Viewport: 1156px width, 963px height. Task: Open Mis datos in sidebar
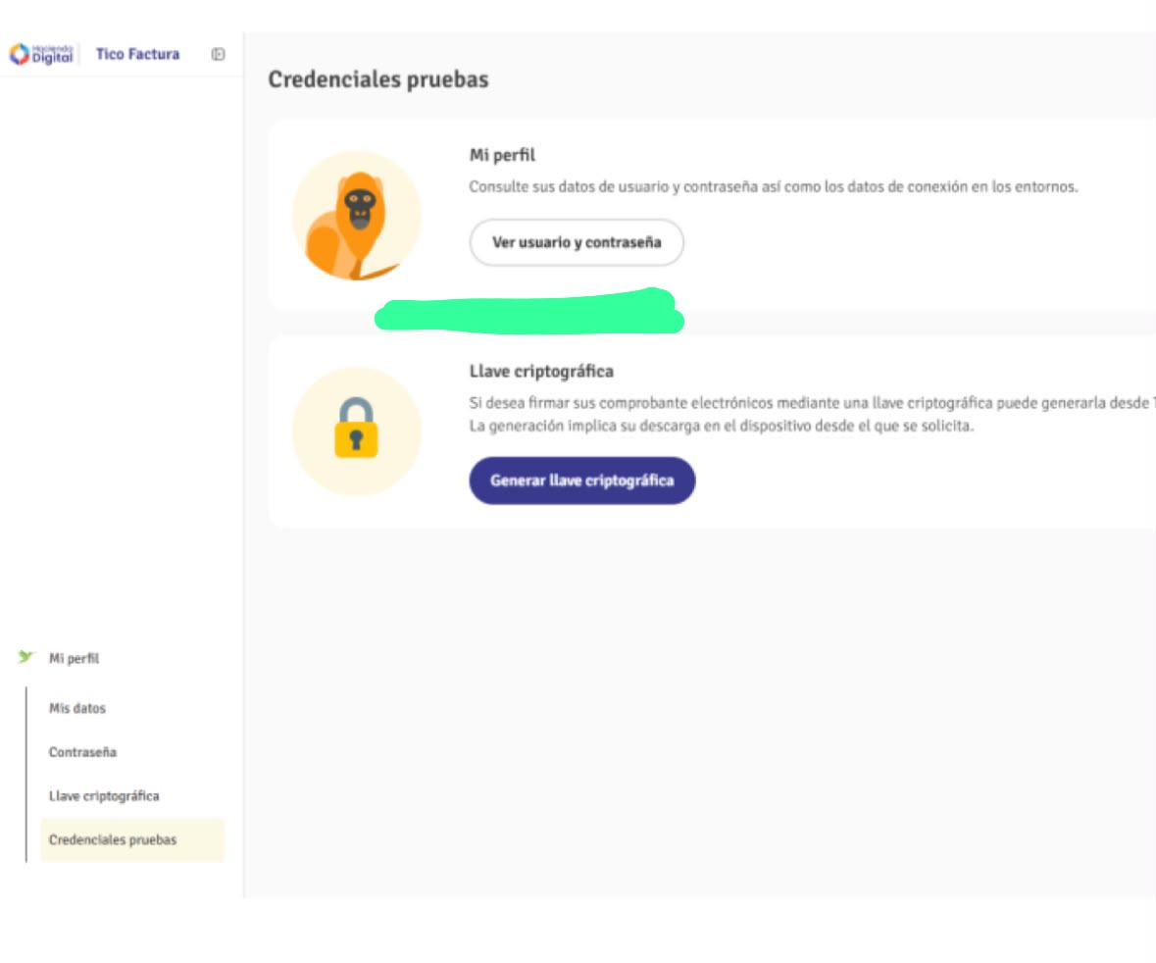coord(77,708)
